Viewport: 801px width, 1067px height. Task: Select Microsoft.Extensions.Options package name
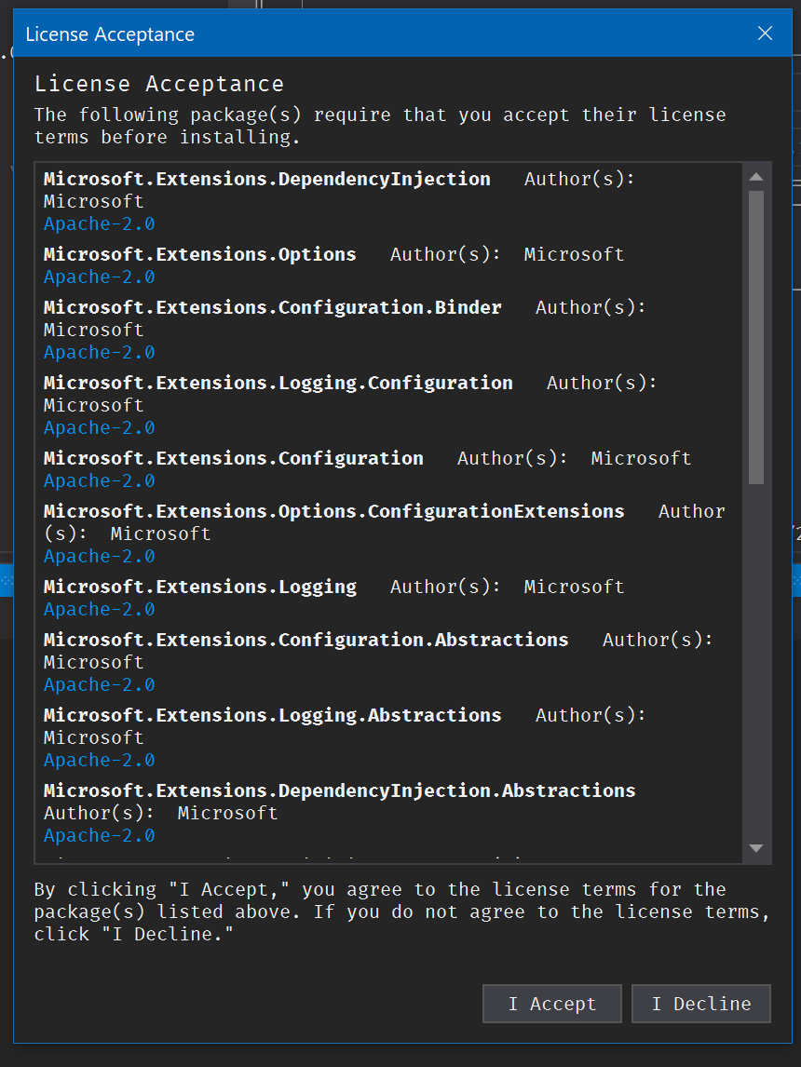200,254
